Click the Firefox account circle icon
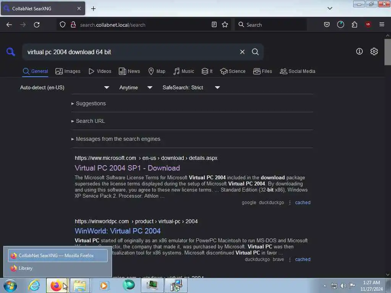391x293 pixels. (x=340, y=25)
